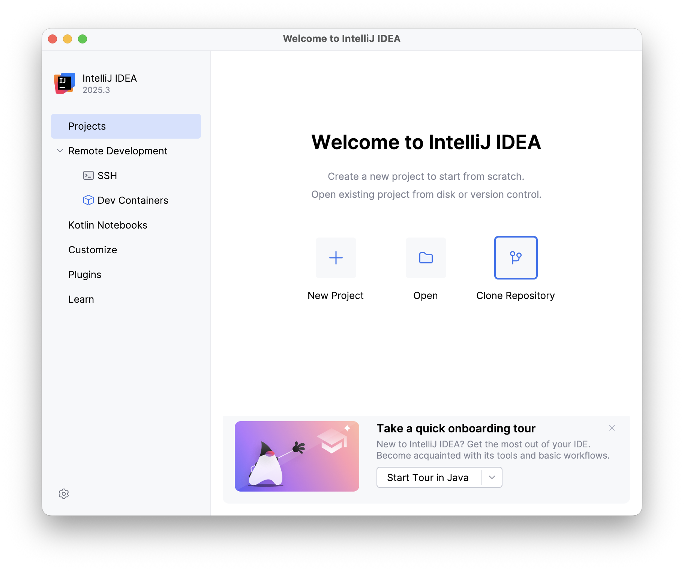Select the Projects tab
Screen dimensions: 684x571
(87, 126)
